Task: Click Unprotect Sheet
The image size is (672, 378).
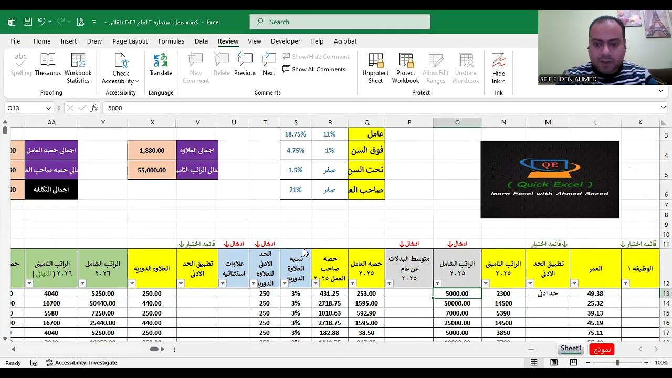Action: click(x=375, y=69)
